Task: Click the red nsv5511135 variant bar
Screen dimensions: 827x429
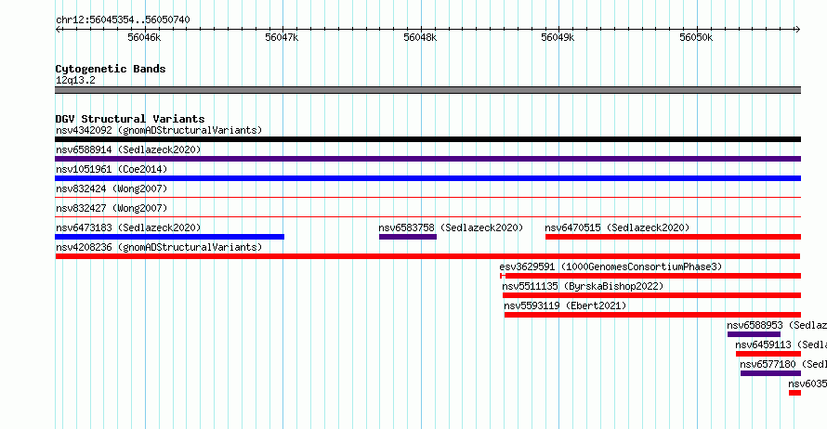Action: tap(652, 295)
